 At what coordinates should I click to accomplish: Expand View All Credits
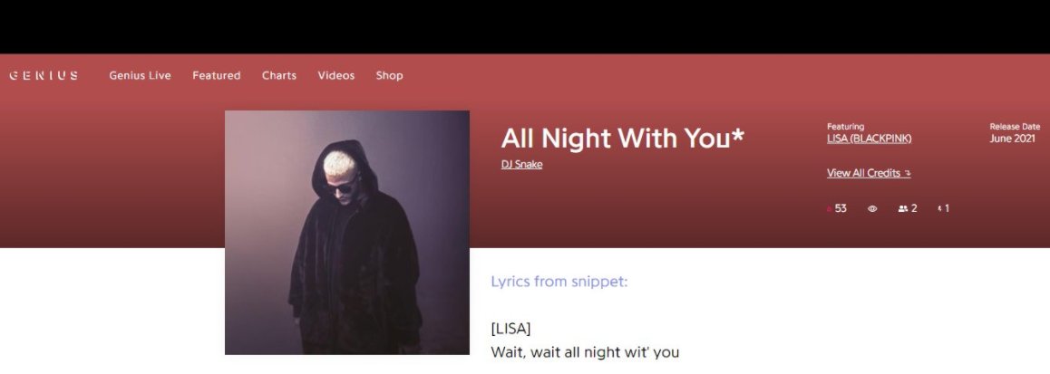864,173
